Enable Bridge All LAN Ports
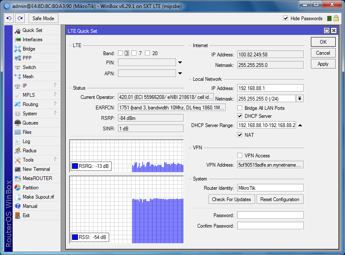Image resolution: width=345 pixels, height=255 pixels. (x=240, y=108)
